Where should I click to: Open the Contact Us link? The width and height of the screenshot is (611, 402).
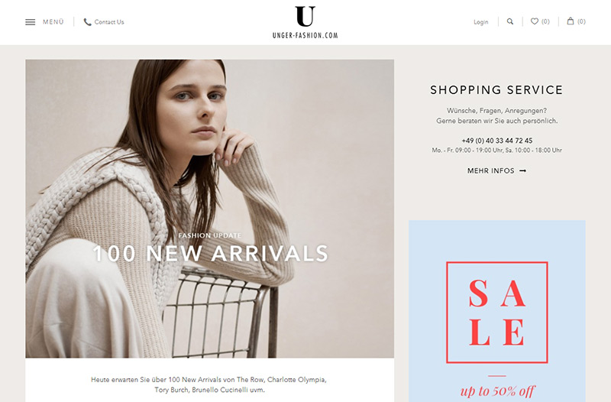(109, 22)
